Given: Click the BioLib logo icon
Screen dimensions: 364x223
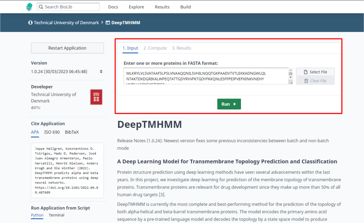Looking at the screenshot, I should pyautogui.click(x=29, y=7).
